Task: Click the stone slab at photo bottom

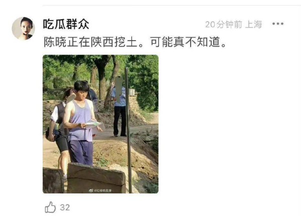Action: pos(96,178)
